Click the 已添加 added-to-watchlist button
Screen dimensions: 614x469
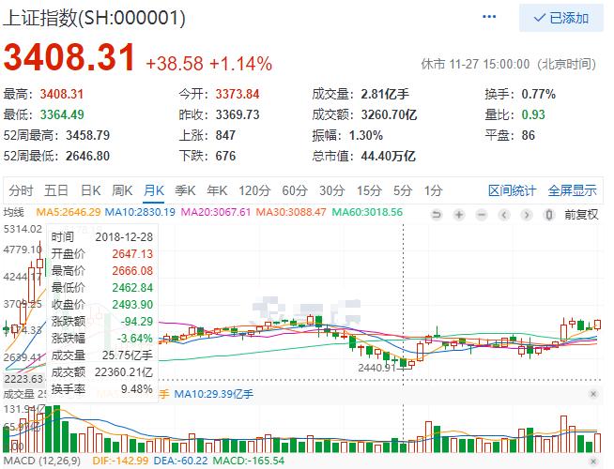[x=561, y=18]
